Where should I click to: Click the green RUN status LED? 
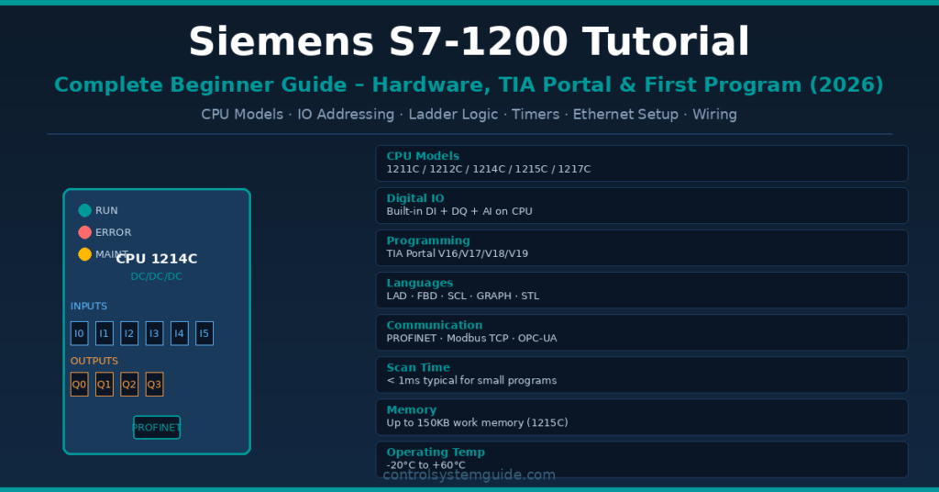point(84,210)
